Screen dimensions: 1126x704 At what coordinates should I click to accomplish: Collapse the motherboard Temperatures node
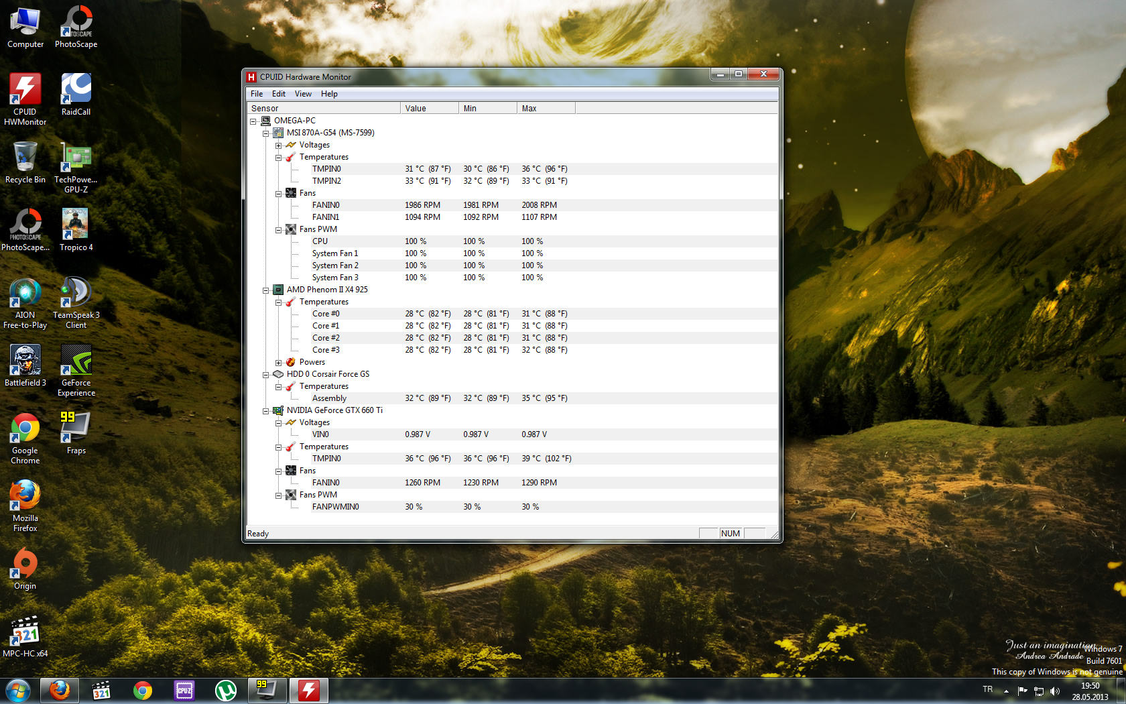pos(279,158)
